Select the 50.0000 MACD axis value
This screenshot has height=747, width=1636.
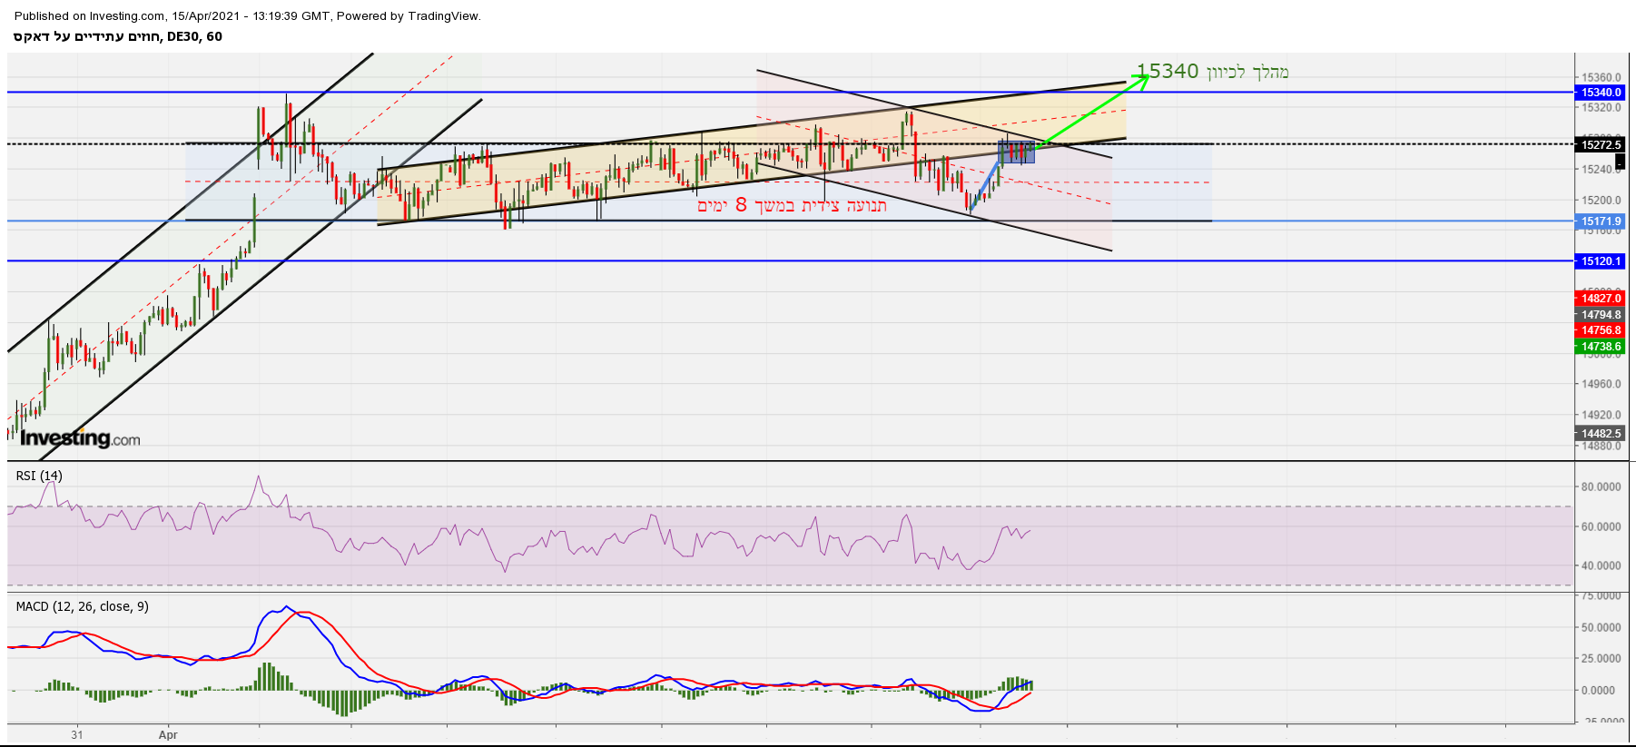tap(1601, 627)
